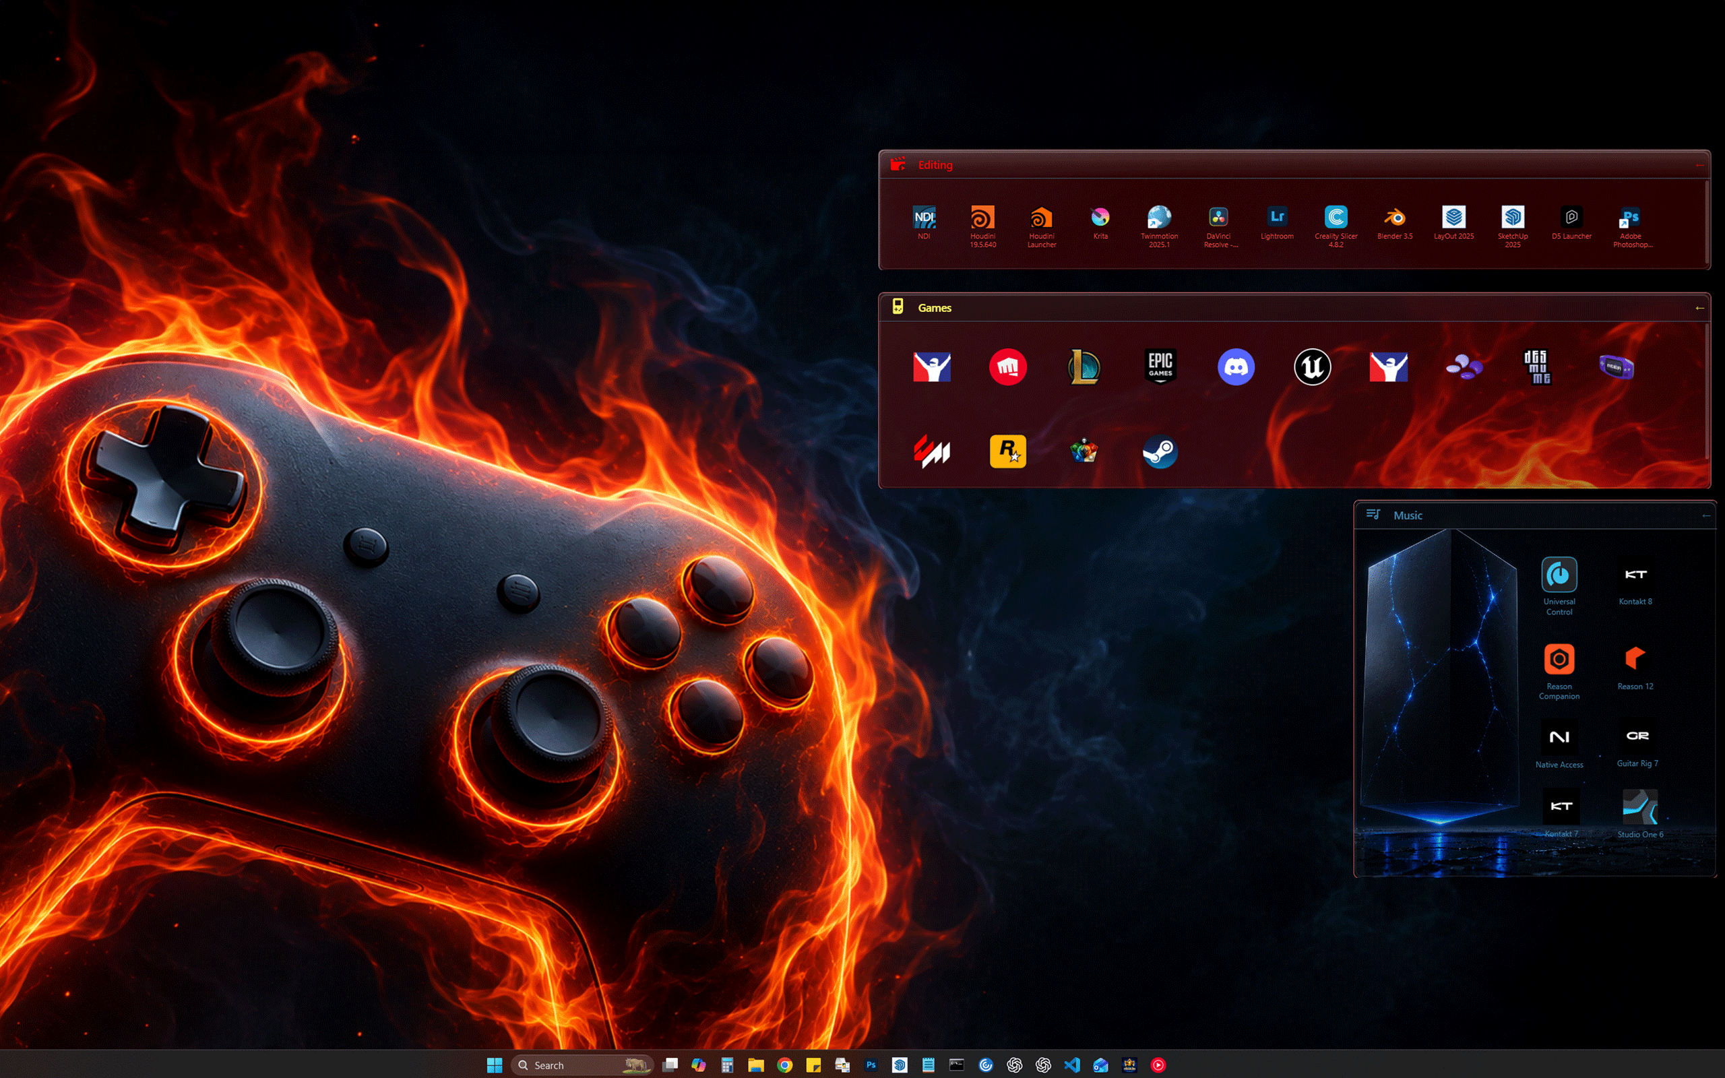Open Native Access in the Music group
Image resolution: width=1725 pixels, height=1078 pixels.
pyautogui.click(x=1559, y=744)
